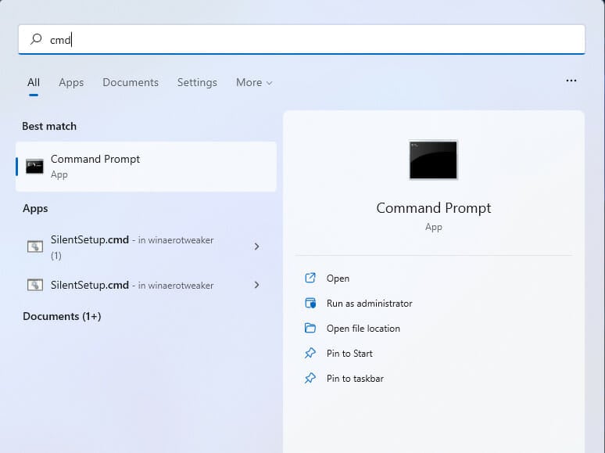Click the Apps section header

(35, 209)
